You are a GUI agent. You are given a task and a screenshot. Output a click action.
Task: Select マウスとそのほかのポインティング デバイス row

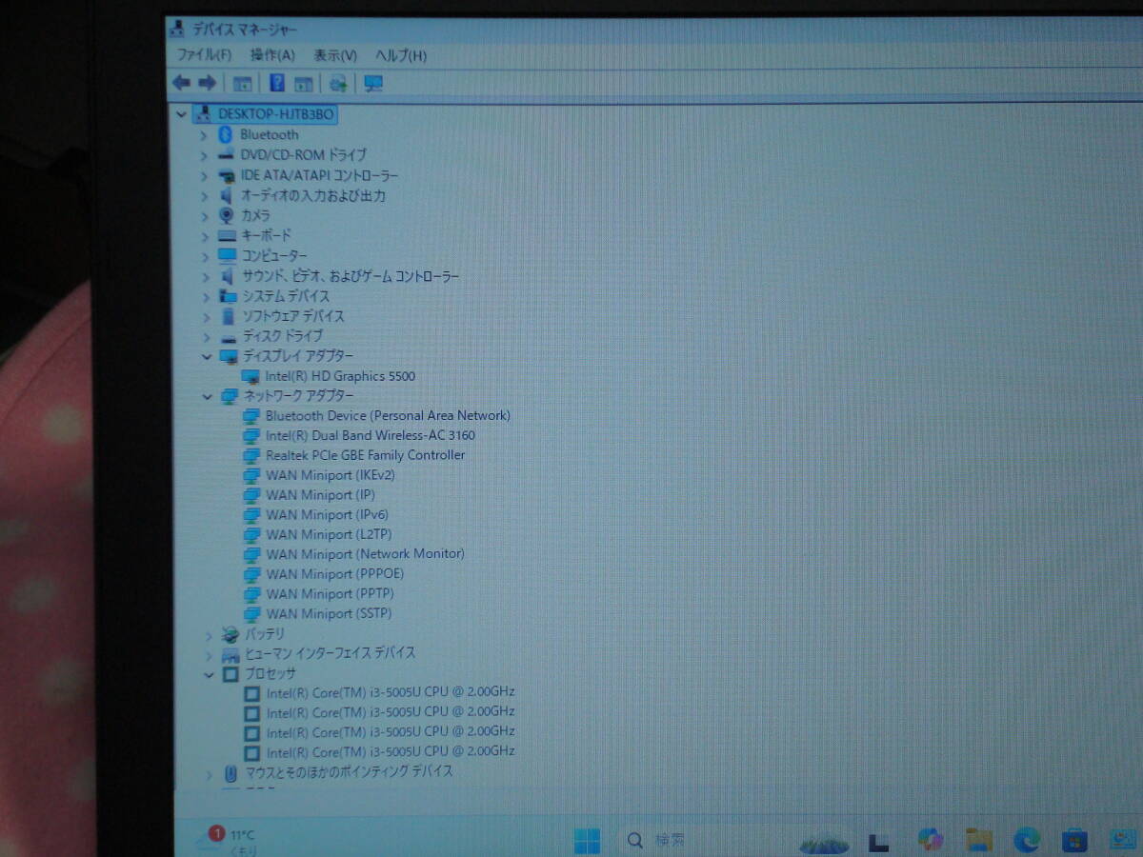click(350, 771)
